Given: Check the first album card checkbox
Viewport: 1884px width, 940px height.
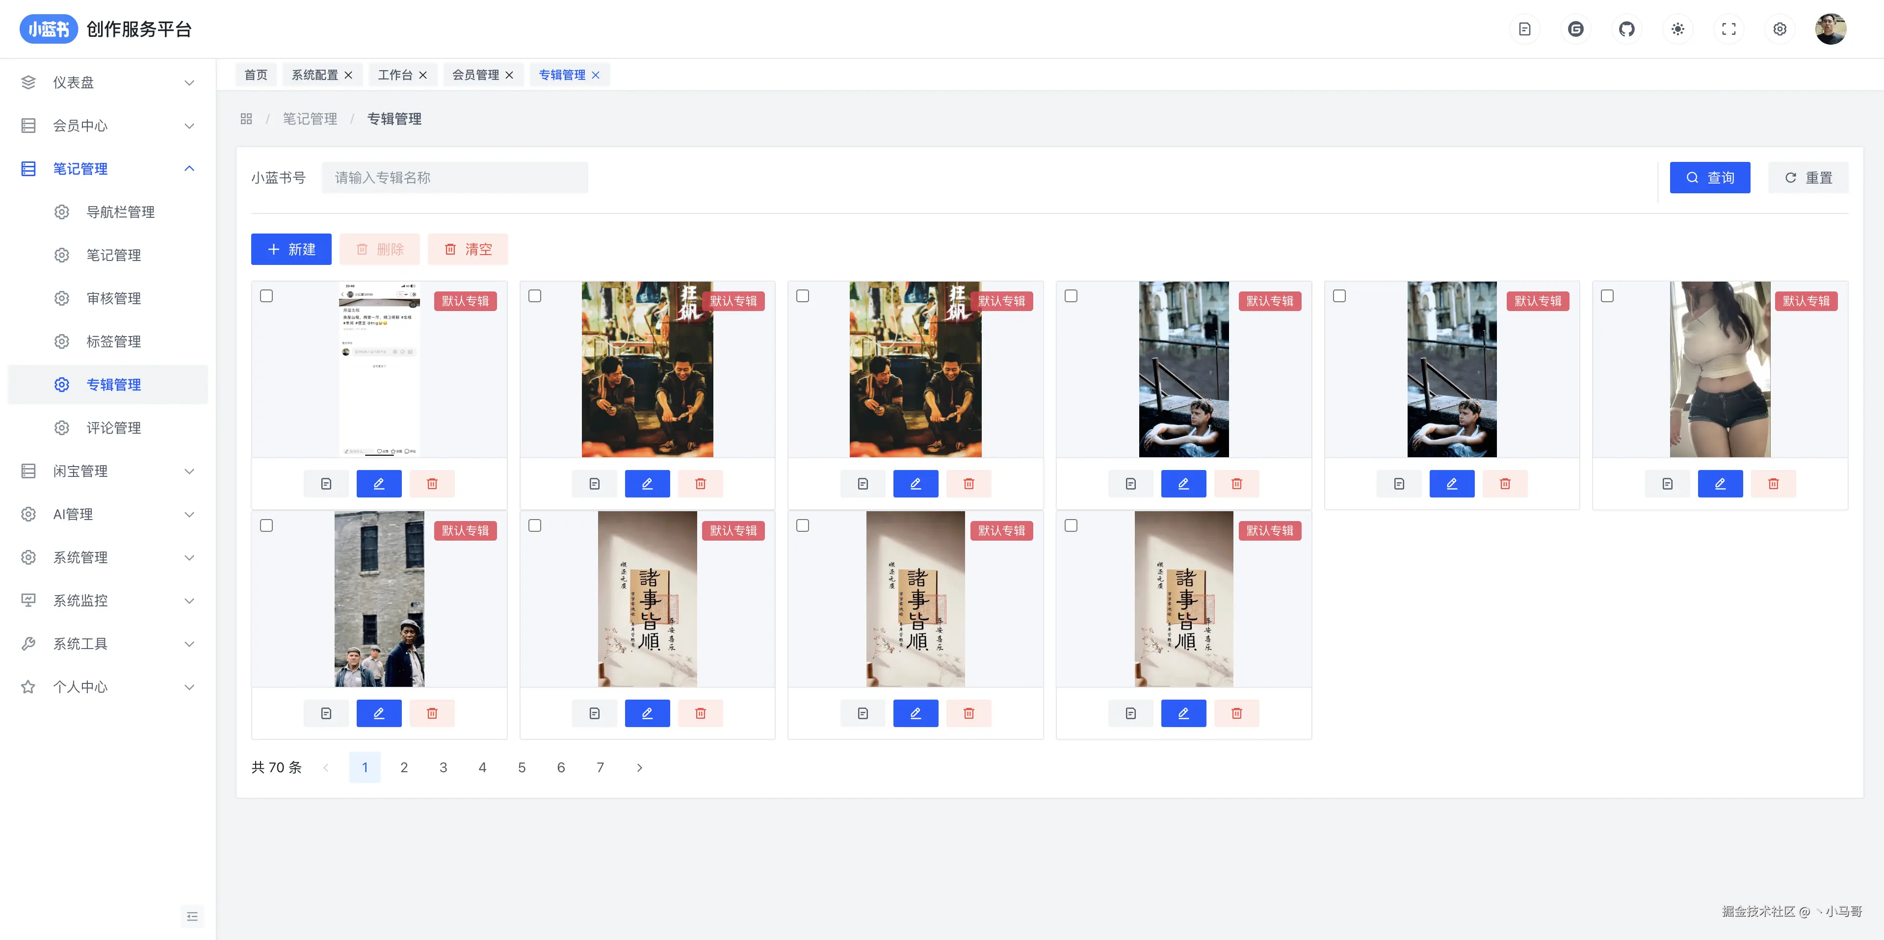Looking at the screenshot, I should tap(266, 295).
